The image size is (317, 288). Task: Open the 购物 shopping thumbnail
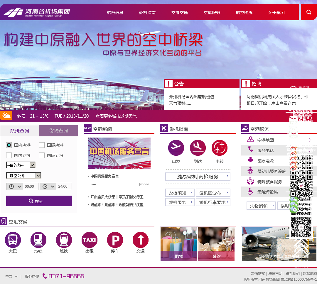click(x=179, y=244)
